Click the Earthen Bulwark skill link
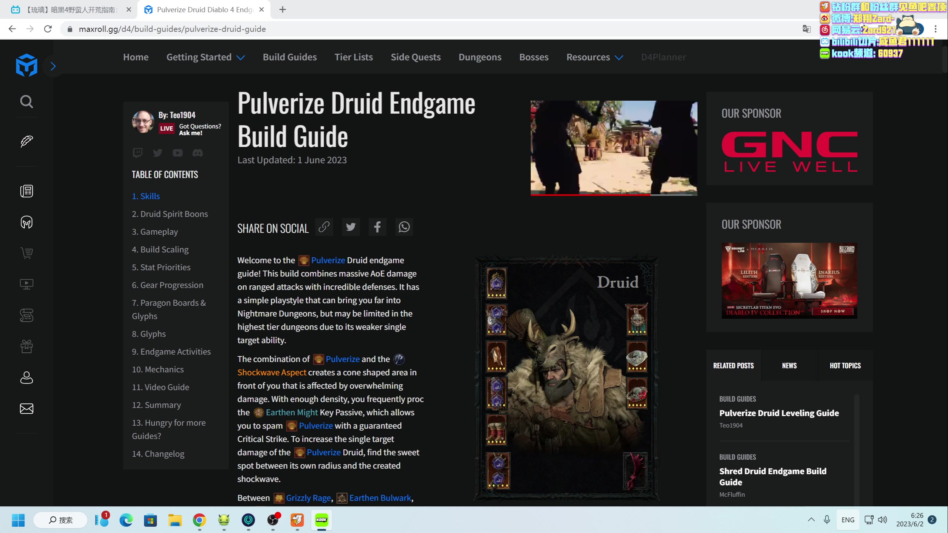Screen dimensions: 948x533 (380, 498)
